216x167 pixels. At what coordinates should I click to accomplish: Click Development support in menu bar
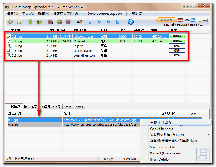tap(105, 14)
